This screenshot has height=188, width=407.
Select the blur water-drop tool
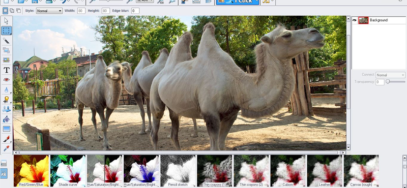(6, 90)
